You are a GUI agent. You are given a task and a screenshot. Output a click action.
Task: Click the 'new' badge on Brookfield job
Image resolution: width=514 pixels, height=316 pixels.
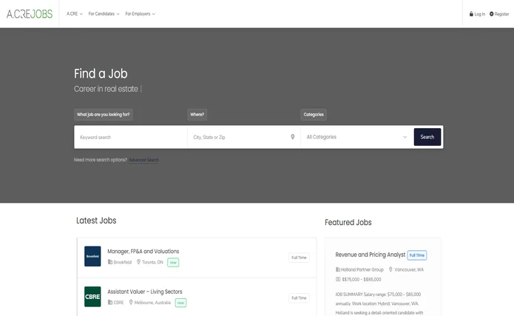click(x=173, y=262)
